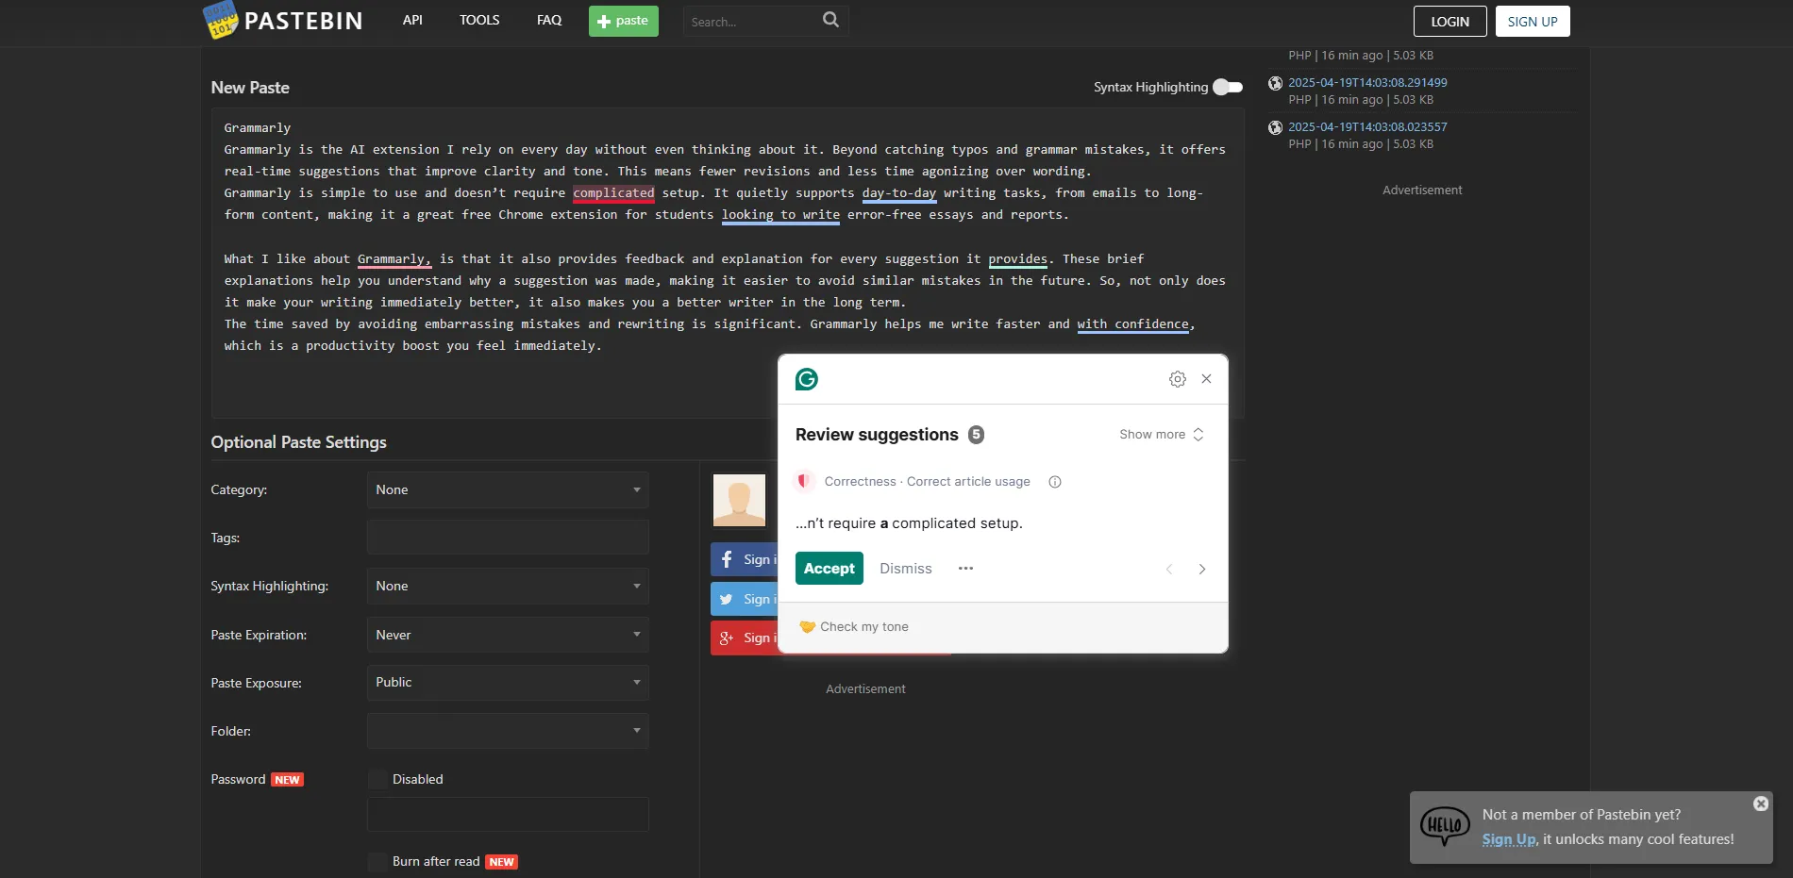Open Grammarly settings gear in suggestion popup
1793x878 pixels.
(x=1177, y=378)
